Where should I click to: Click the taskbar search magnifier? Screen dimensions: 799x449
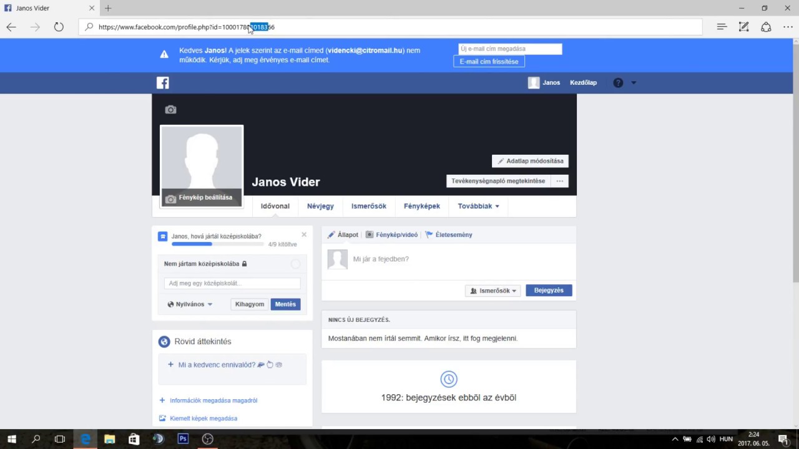pos(36,439)
